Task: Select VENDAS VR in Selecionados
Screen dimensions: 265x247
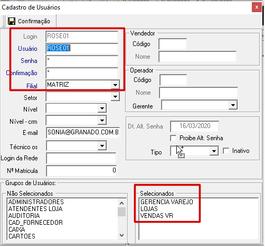Action: coord(157,216)
